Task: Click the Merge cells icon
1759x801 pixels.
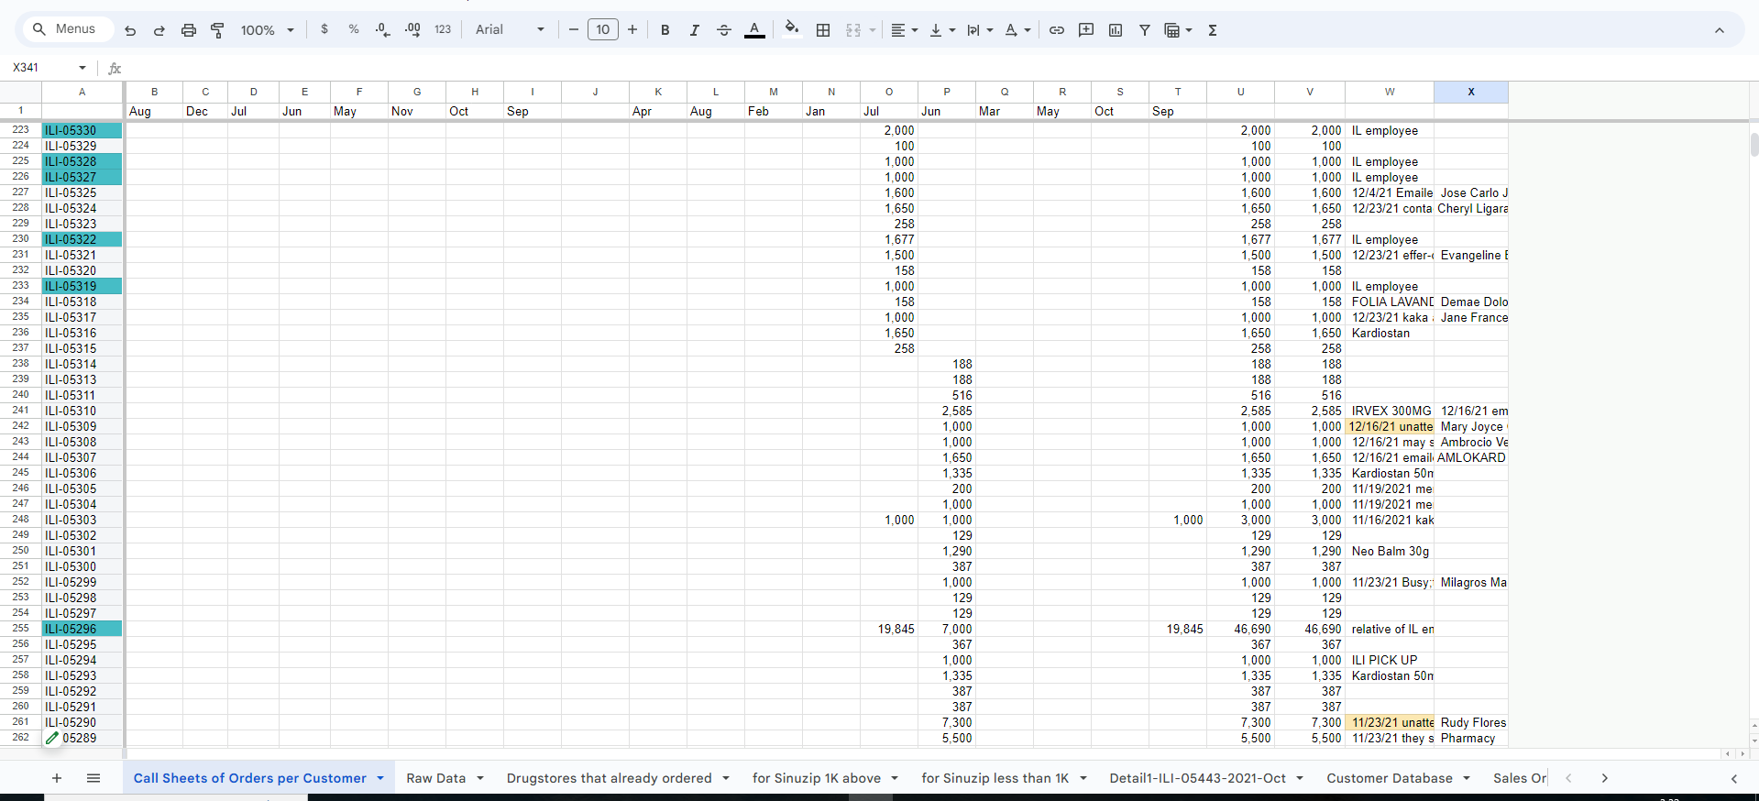Action: click(853, 30)
